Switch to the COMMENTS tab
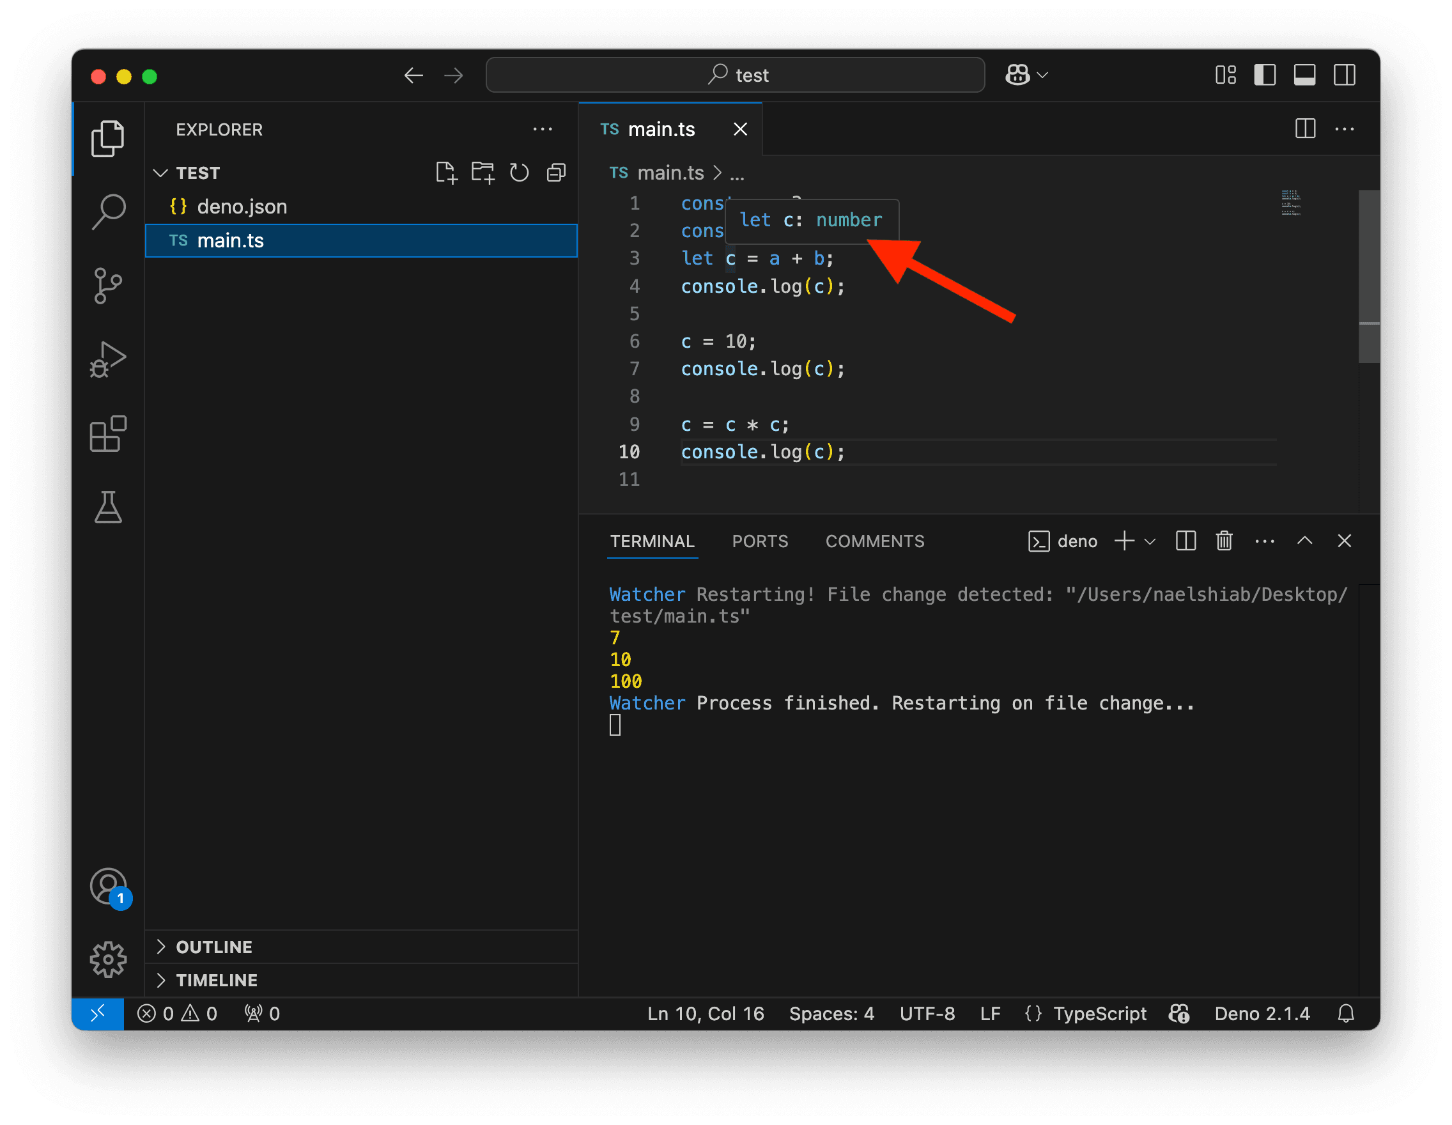This screenshot has width=1452, height=1125. (x=874, y=541)
